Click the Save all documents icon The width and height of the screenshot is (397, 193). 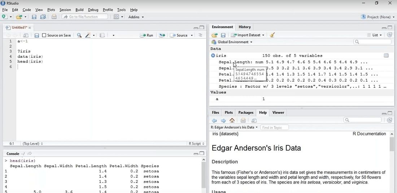click(x=43, y=17)
